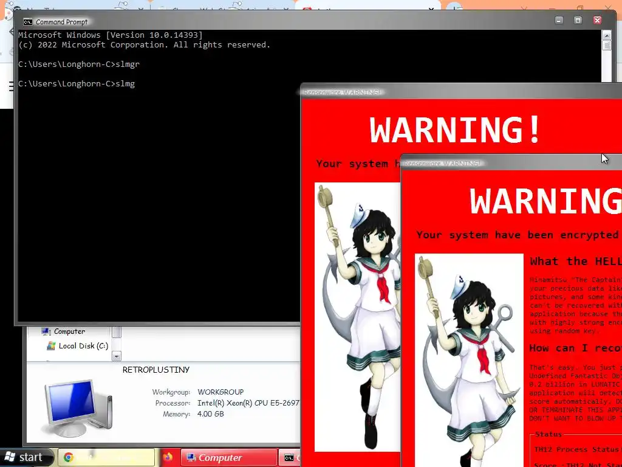
Task: Click the Firefox taskbar icon
Action: 168,457
